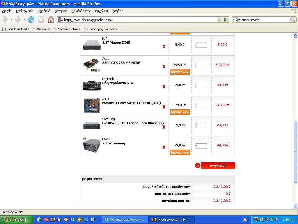298x224 pixels.
Task: Open the address bar history dropdown
Action: [219, 20]
